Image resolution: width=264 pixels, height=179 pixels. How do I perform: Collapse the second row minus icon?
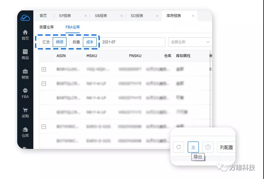coord(44,84)
